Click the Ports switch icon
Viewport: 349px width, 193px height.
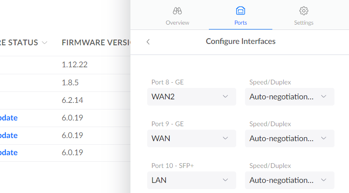tap(241, 11)
